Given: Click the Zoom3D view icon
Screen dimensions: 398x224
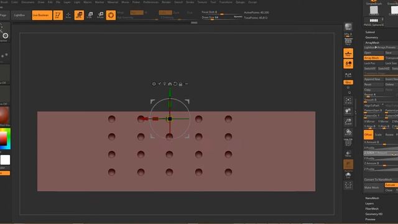Looking at the screenshot, I should [x=348, y=122].
